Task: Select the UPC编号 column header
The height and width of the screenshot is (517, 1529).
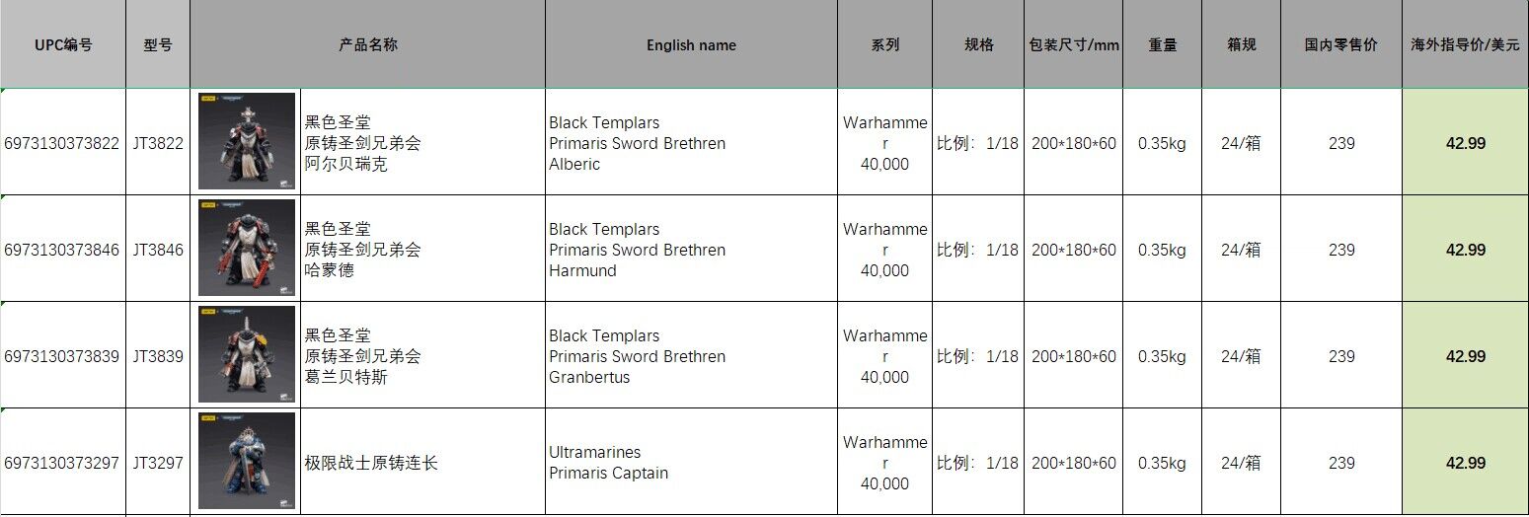Action: (x=63, y=44)
